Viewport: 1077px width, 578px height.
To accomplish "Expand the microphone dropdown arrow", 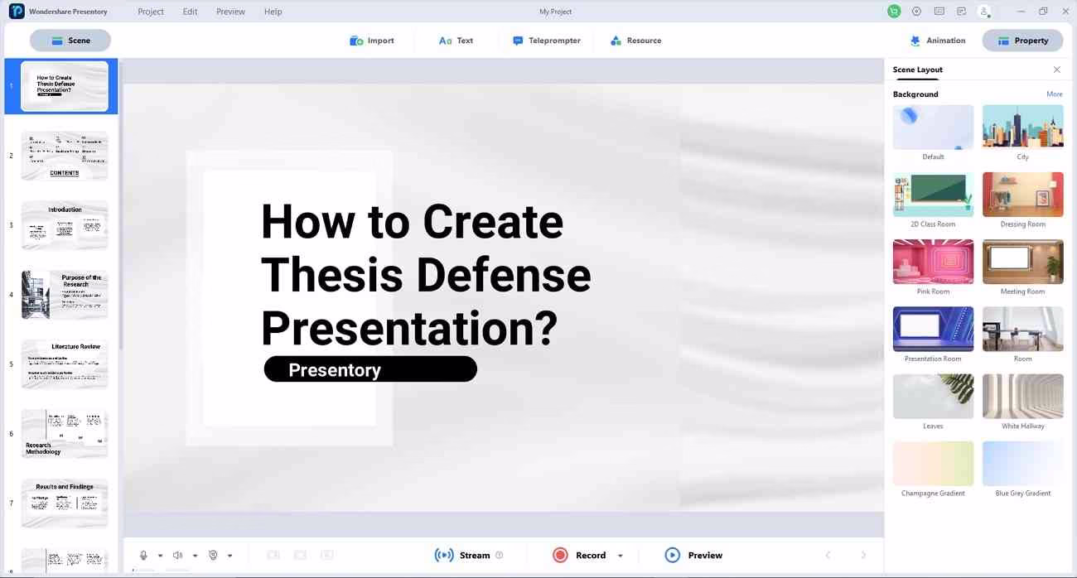I will 160,556.
